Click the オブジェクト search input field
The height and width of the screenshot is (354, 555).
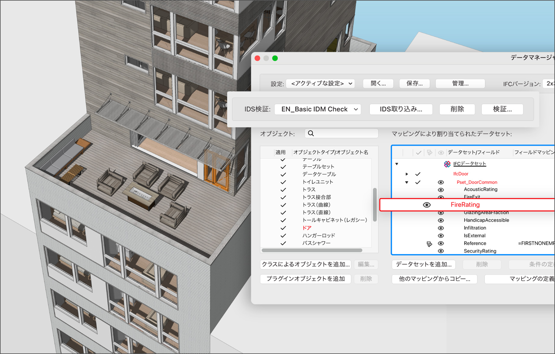(341, 133)
